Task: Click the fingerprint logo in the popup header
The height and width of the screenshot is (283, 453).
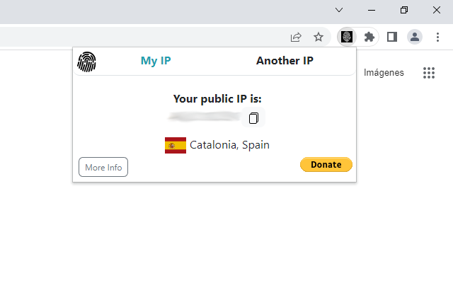Action: [x=86, y=62]
